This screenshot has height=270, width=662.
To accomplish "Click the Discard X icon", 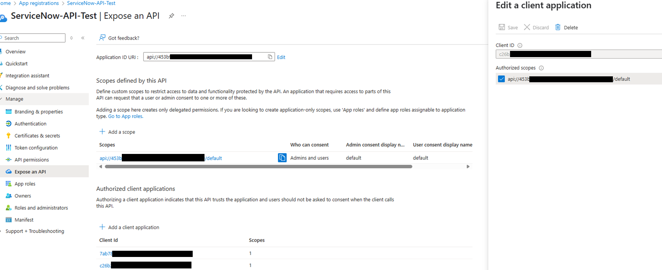I will pos(527,27).
